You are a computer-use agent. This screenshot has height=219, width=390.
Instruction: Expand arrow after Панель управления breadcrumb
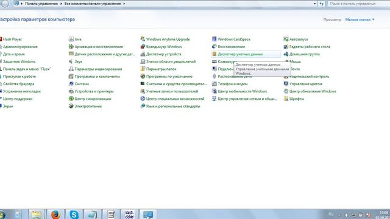61,4
